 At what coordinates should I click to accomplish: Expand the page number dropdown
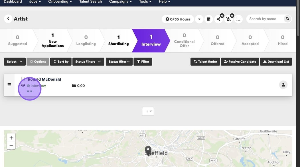148,111
